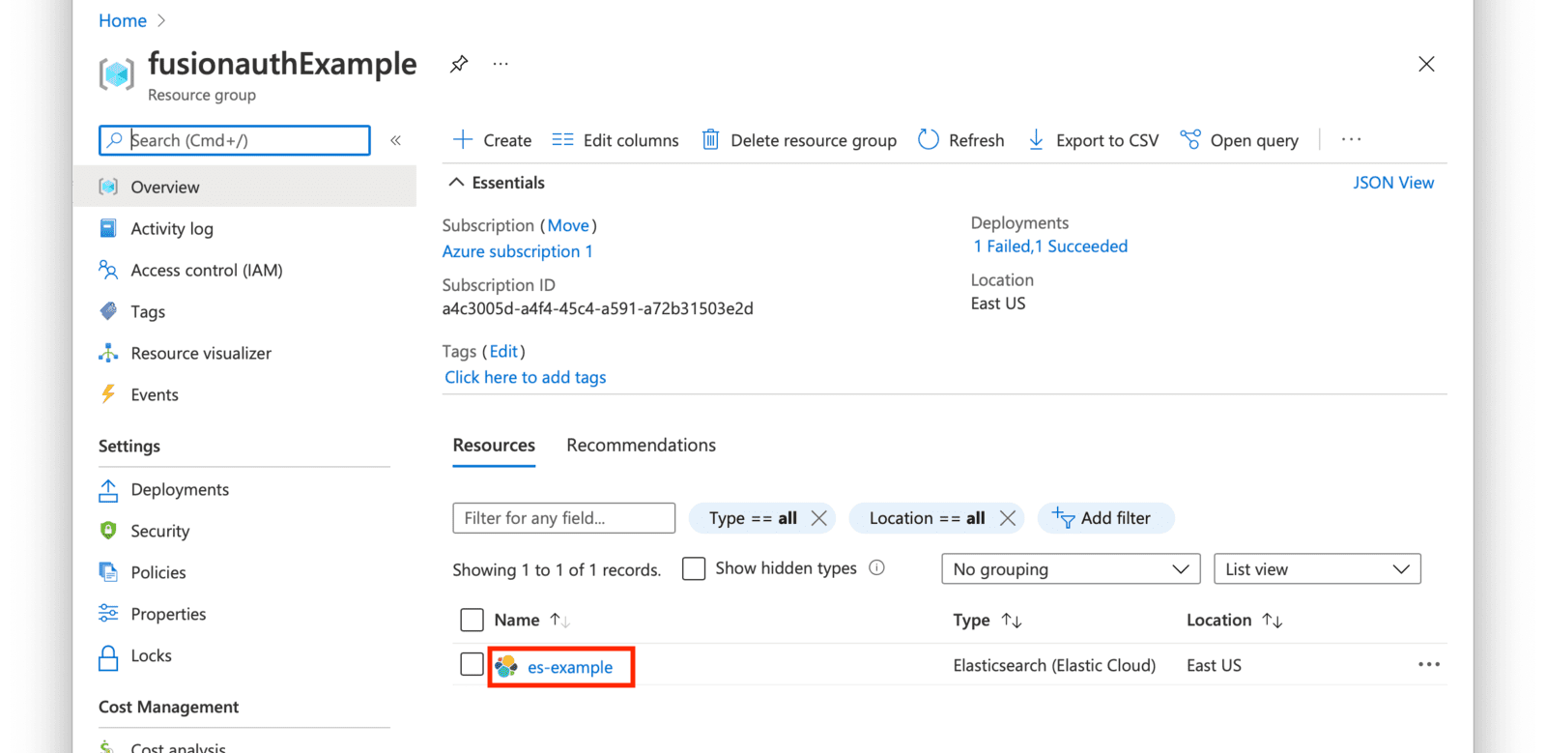Open the Location == all filter
The image size is (1546, 753).
coord(927,518)
